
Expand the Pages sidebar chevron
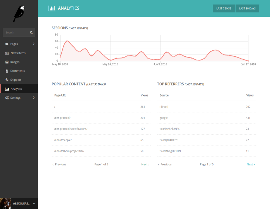(34, 44)
